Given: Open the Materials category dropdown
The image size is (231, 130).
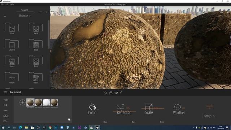Looking at the screenshot, I should 25,16.
